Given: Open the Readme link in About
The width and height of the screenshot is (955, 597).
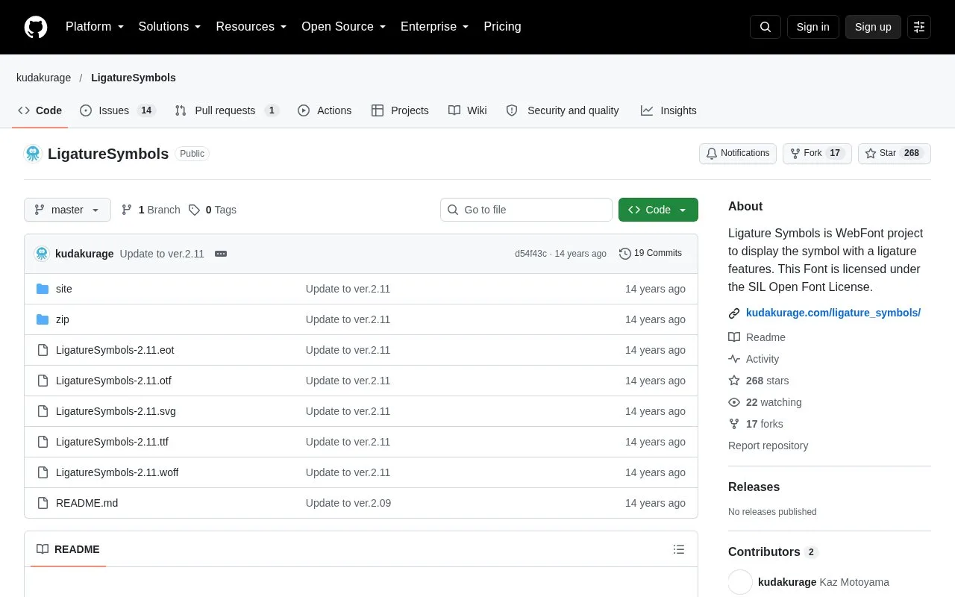Looking at the screenshot, I should 757,337.
